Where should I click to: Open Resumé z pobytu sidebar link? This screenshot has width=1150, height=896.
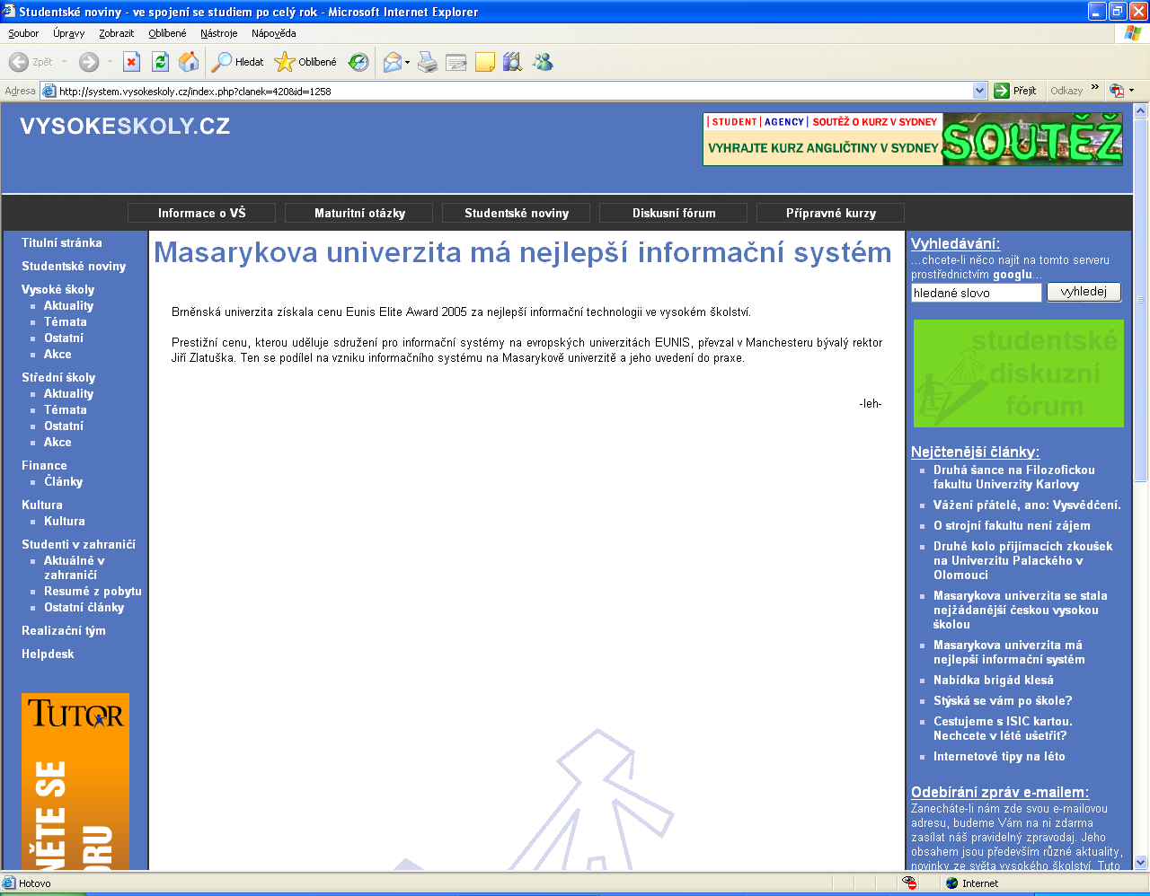pyautogui.click(x=93, y=591)
